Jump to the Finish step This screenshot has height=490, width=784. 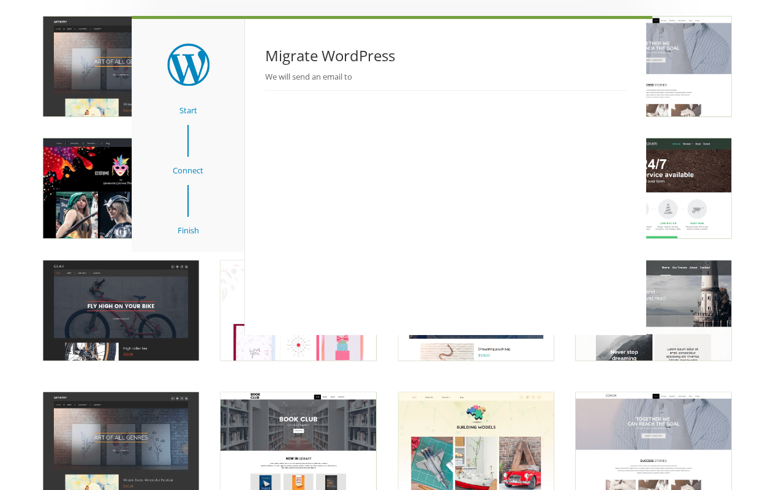point(188,230)
